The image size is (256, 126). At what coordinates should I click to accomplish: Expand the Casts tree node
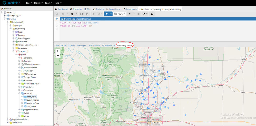[x=14, y=32]
